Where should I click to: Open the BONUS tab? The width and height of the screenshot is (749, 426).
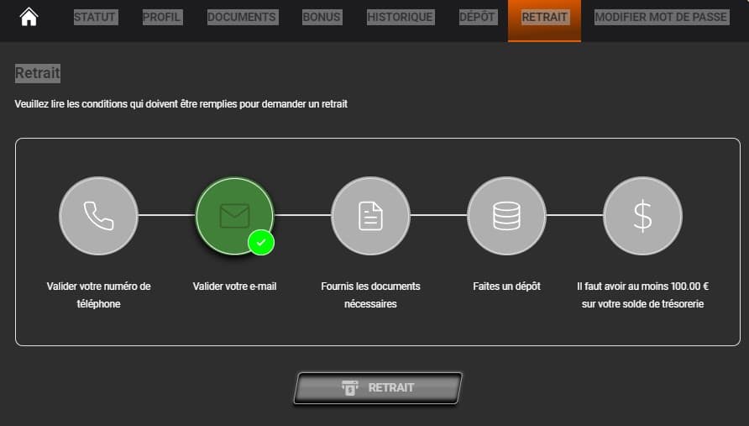click(322, 17)
